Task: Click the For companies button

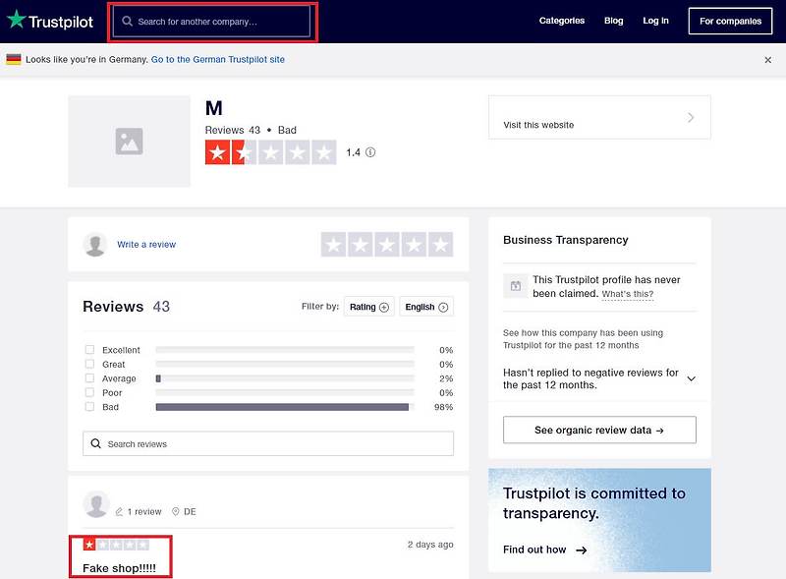Action: tap(730, 21)
